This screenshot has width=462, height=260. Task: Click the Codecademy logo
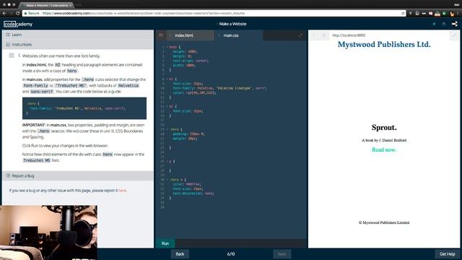coord(18,24)
